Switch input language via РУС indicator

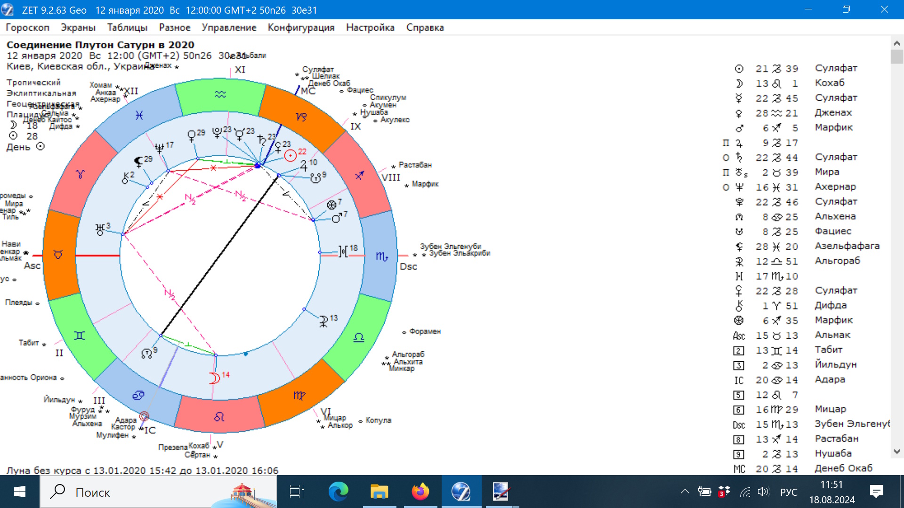[789, 492]
